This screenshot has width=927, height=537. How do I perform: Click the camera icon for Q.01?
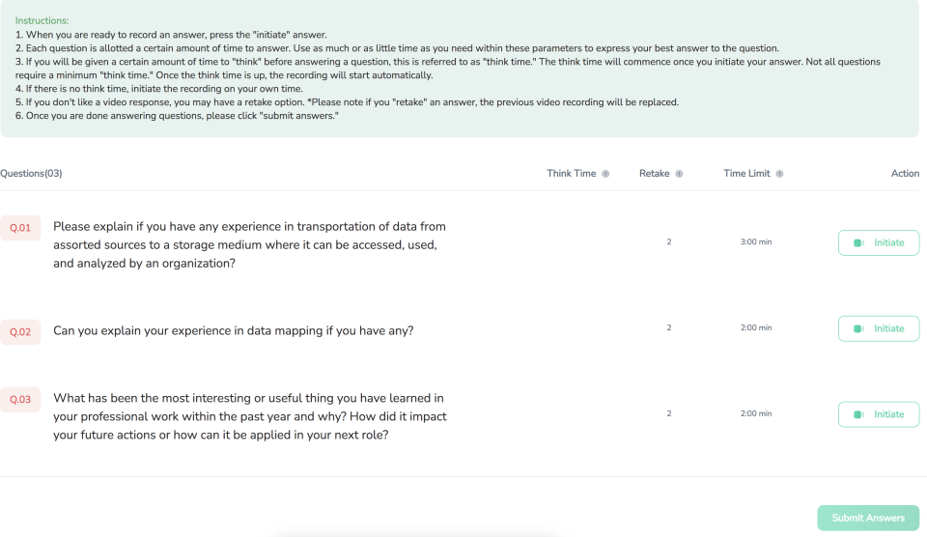(x=858, y=243)
